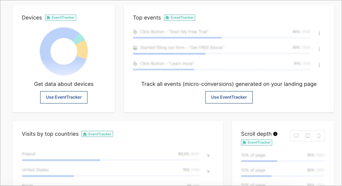Image resolution: width=342 pixels, height=186 pixels.
Task: Open options menu for Learn more event
Action: pos(319,65)
